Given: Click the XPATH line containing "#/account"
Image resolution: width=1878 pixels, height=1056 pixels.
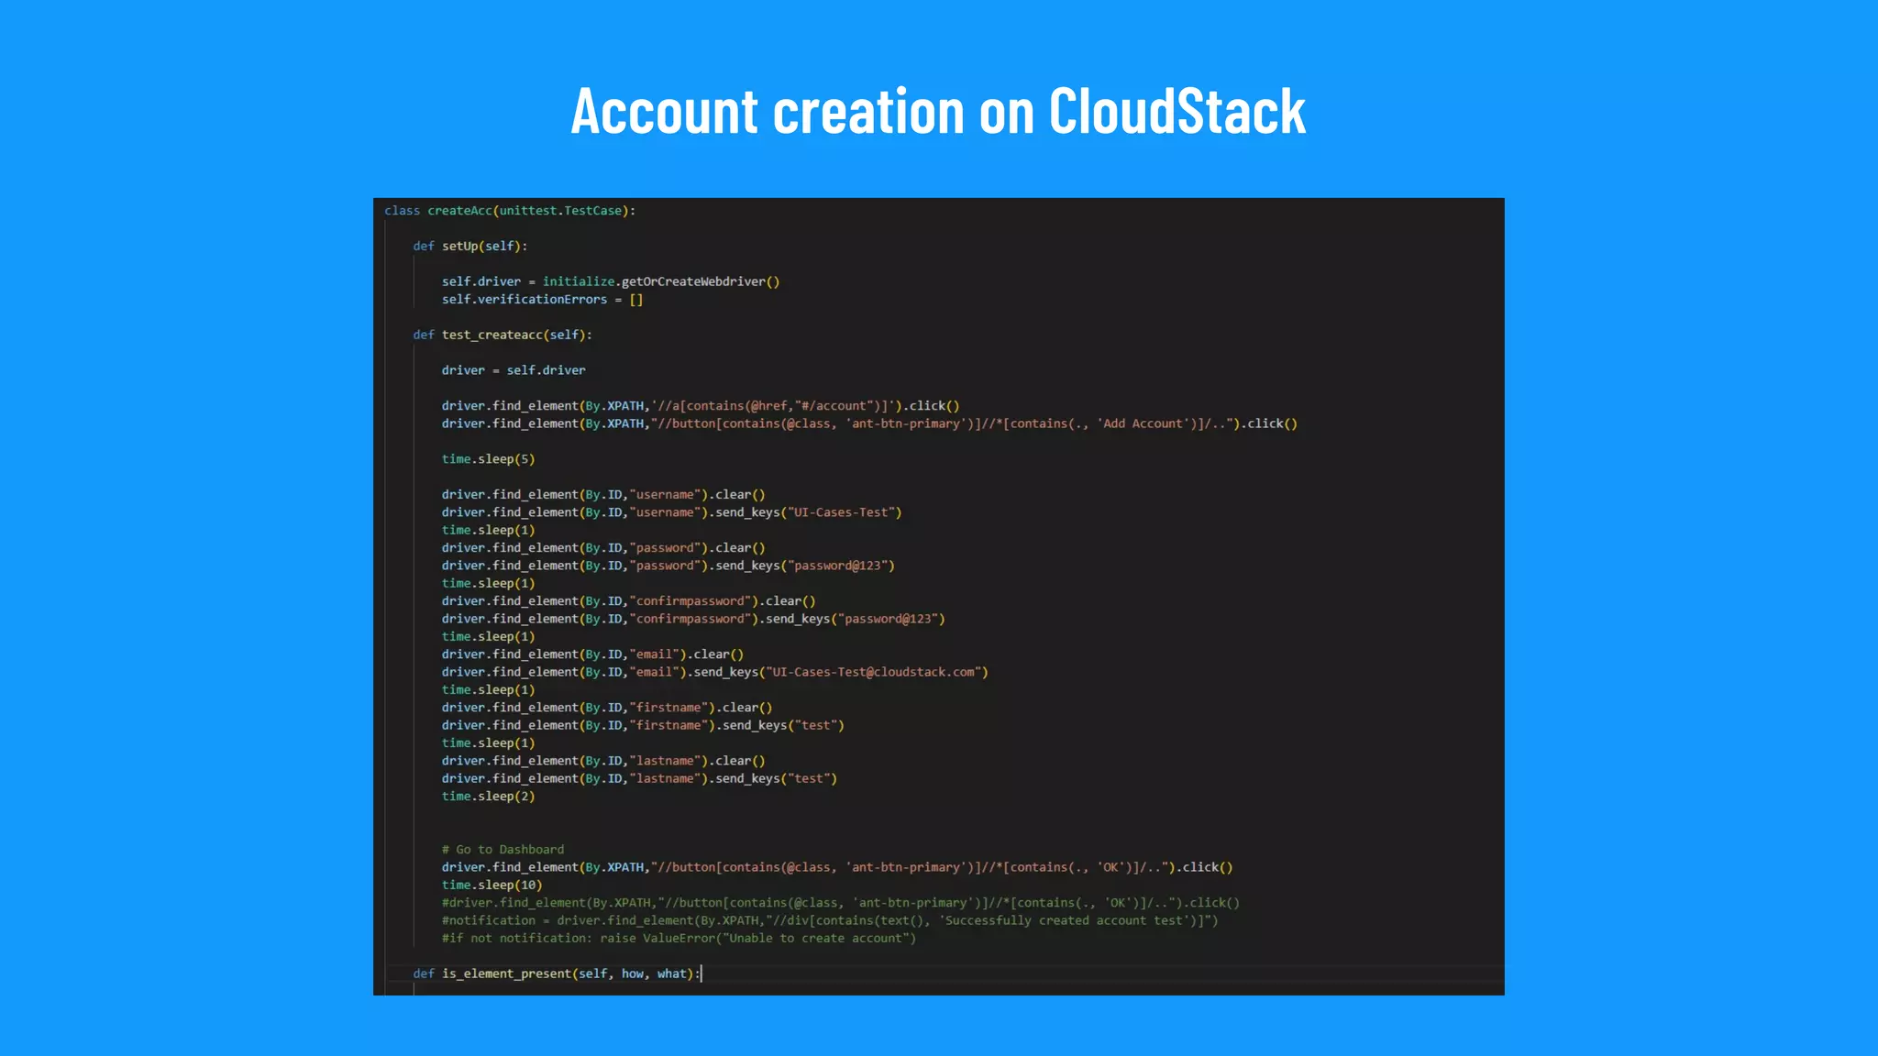Looking at the screenshot, I should coord(701,406).
